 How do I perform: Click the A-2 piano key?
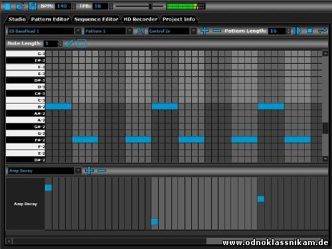click(25, 120)
